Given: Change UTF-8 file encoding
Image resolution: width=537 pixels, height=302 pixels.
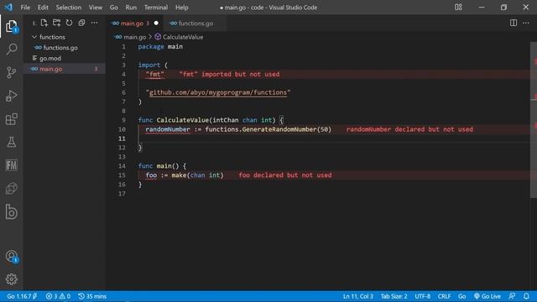Looking at the screenshot, I should pos(423,296).
